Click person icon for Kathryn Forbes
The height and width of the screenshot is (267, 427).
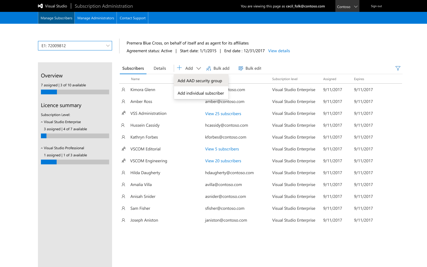pyautogui.click(x=123, y=137)
